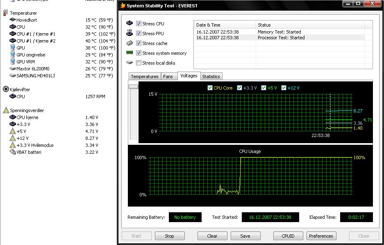Click the Test Started value field
The image size is (384, 245).
[270, 217]
